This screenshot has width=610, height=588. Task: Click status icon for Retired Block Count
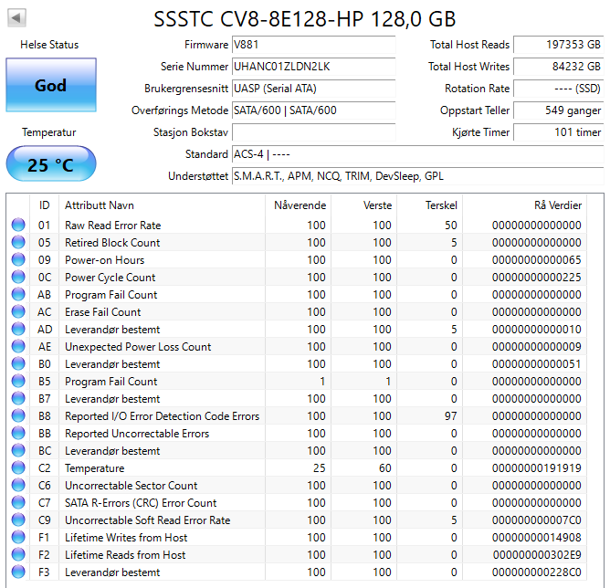click(18, 243)
